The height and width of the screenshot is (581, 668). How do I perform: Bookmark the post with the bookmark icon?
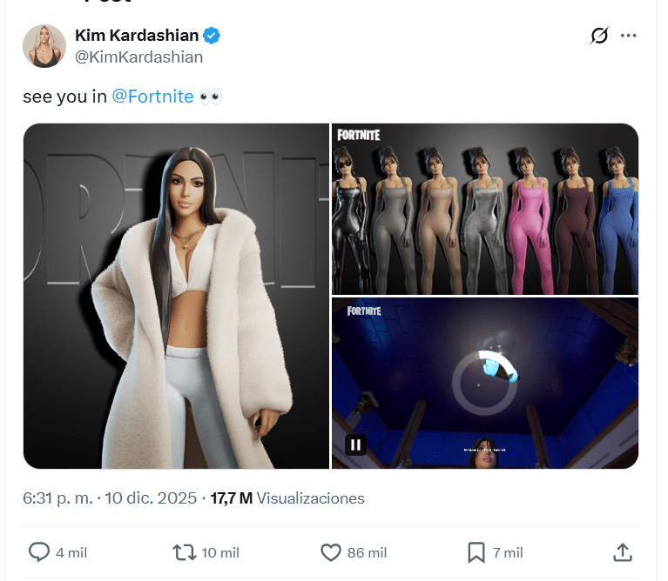click(x=476, y=552)
